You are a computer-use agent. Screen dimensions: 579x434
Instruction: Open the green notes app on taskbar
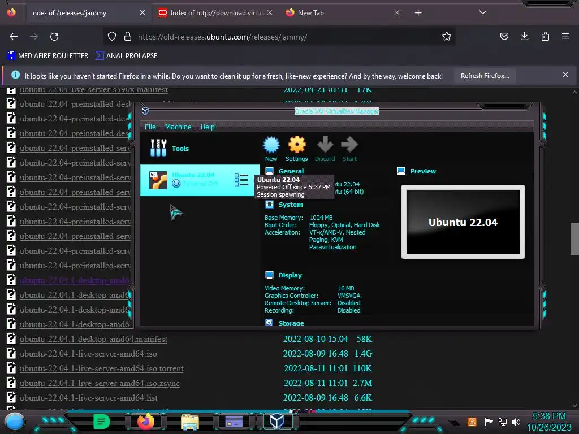(x=101, y=422)
